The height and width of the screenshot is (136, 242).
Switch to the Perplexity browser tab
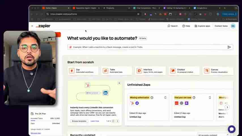click(116, 8)
